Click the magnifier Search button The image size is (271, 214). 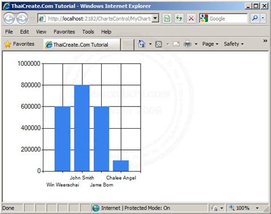[254, 18]
